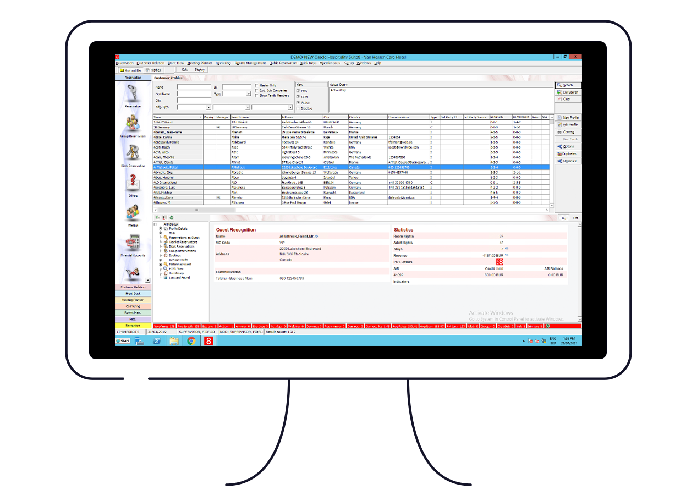Image resolution: width=697 pixels, height=495 pixels.
Task: Expand the Rebate Cards tree node
Action: [161, 260]
